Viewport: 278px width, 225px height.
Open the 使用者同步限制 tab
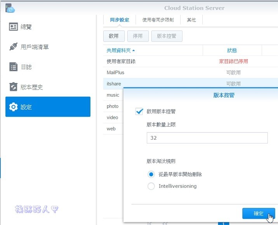point(158,20)
